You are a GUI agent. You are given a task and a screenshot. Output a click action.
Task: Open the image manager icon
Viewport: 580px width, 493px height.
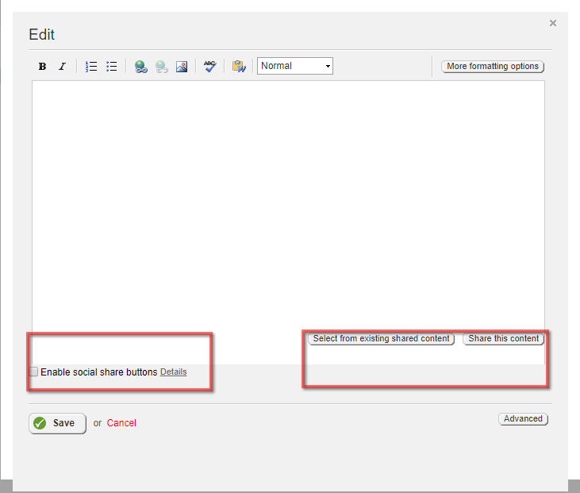[182, 66]
